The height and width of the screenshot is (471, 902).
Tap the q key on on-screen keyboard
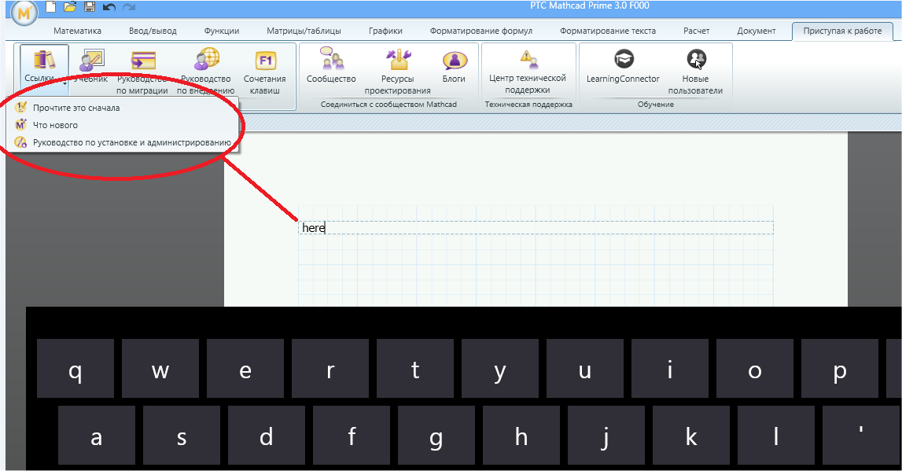click(x=75, y=369)
